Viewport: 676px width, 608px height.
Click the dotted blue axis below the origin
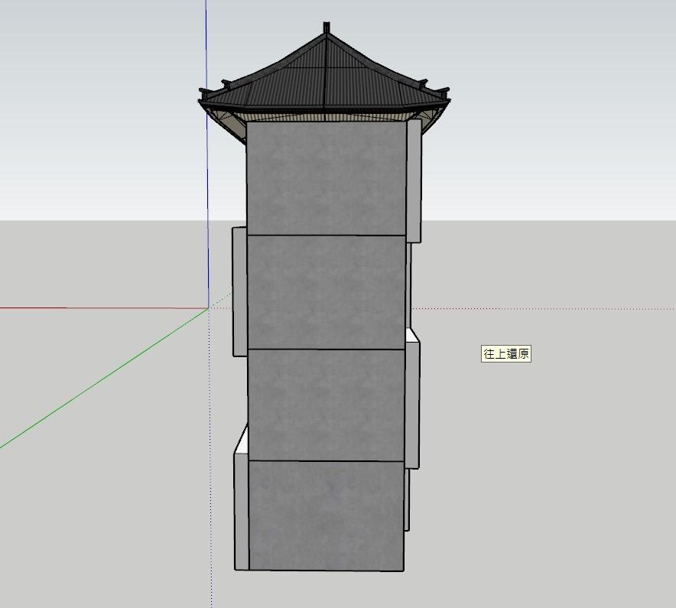[x=207, y=459]
